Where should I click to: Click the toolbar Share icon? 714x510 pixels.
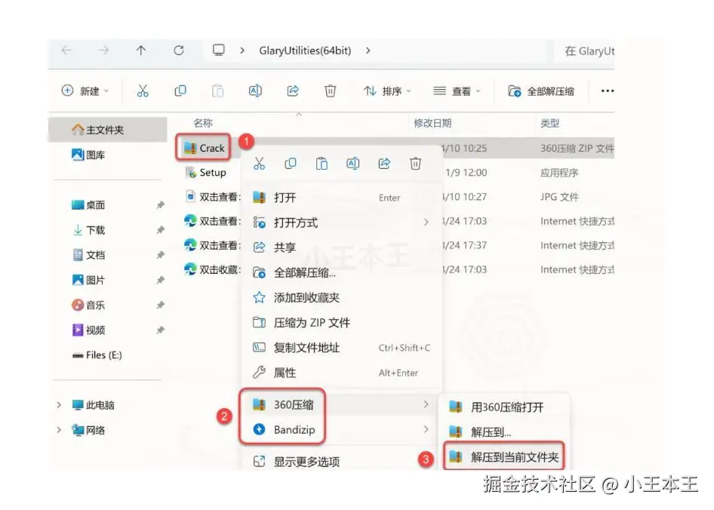(x=293, y=91)
